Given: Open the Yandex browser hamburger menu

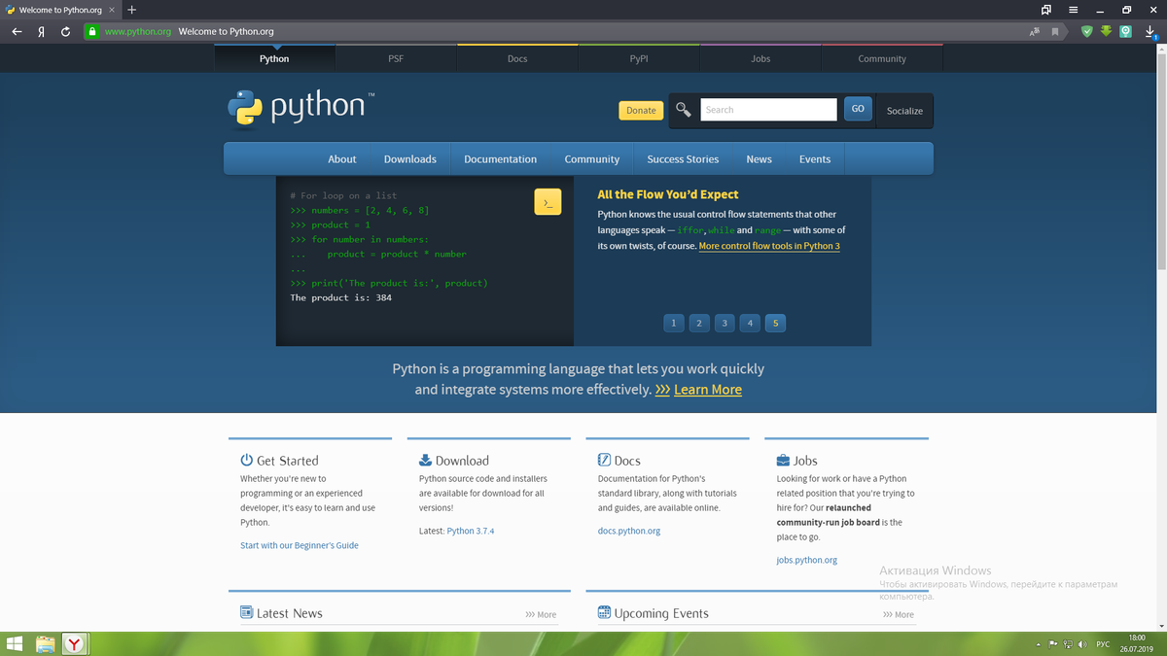Looking at the screenshot, I should point(1073,9).
